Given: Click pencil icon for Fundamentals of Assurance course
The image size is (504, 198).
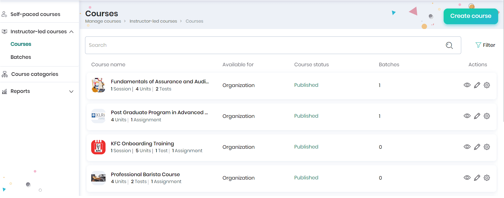Looking at the screenshot, I should point(477,85).
